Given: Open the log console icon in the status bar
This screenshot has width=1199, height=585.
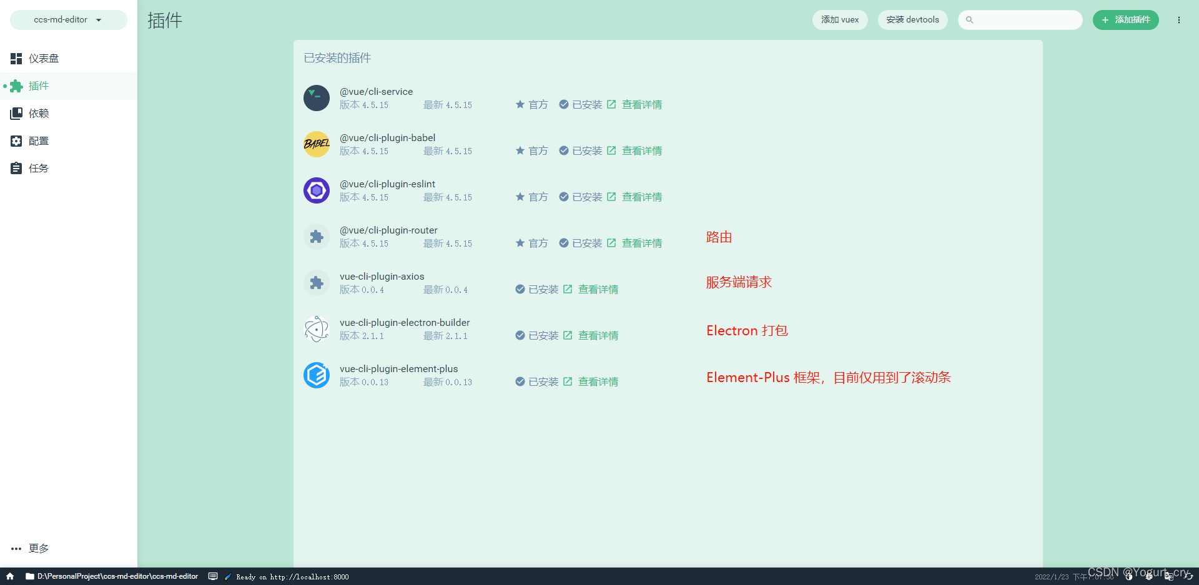Looking at the screenshot, I should click(213, 576).
